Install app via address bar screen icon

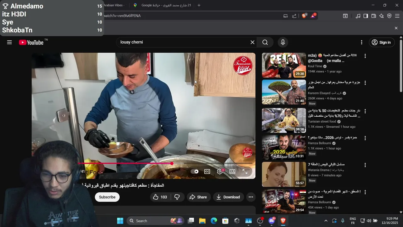point(286,16)
